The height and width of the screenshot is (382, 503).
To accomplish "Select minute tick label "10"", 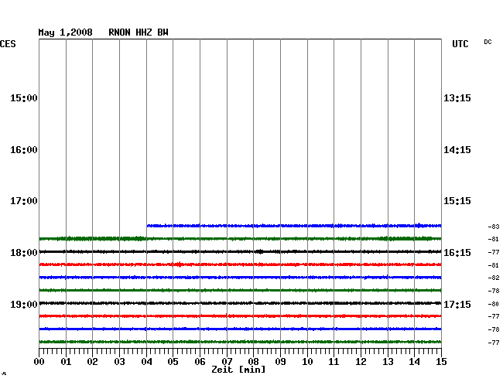I will pyautogui.click(x=307, y=362).
